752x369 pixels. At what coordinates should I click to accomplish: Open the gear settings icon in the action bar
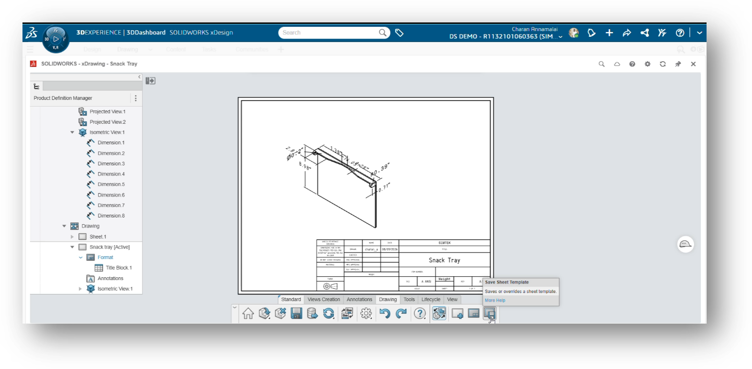(366, 314)
